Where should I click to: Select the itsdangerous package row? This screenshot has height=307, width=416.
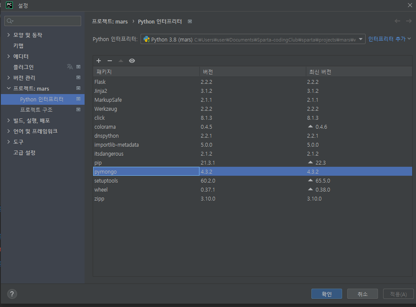click(252, 154)
